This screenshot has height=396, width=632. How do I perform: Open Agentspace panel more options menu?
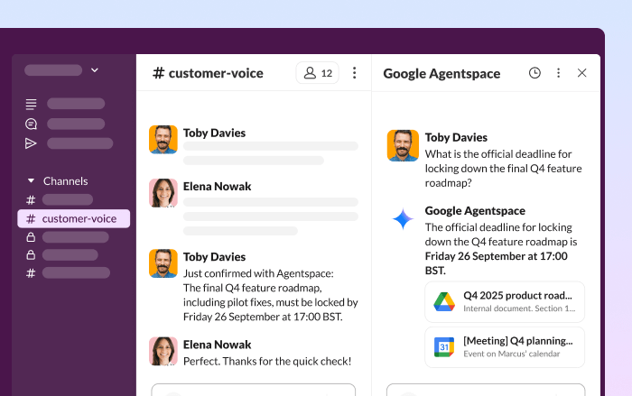(x=558, y=73)
